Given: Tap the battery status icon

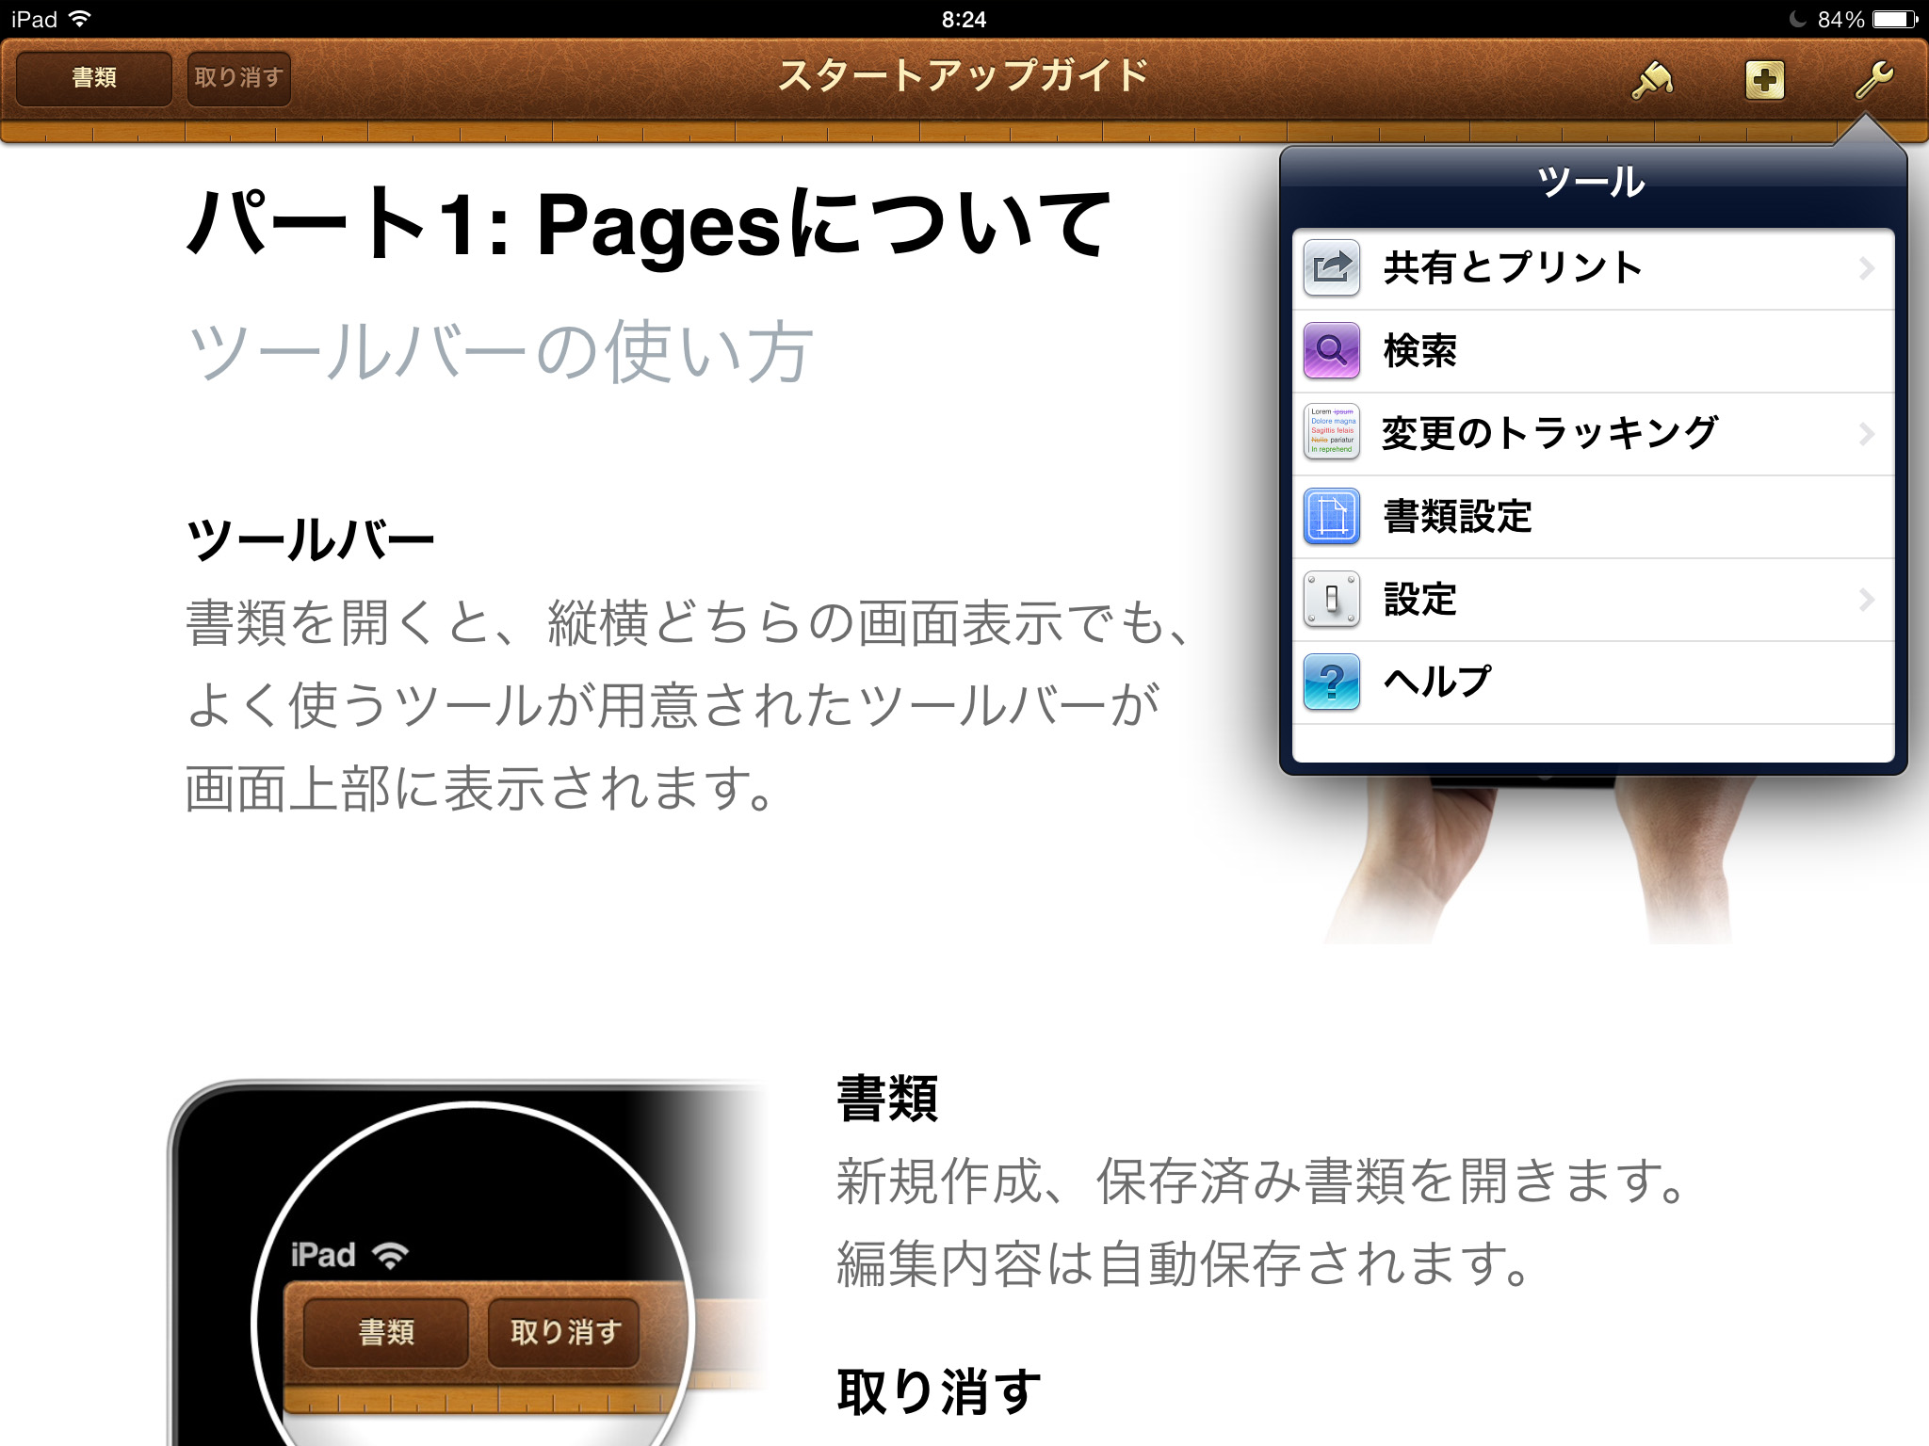Looking at the screenshot, I should point(1895,19).
